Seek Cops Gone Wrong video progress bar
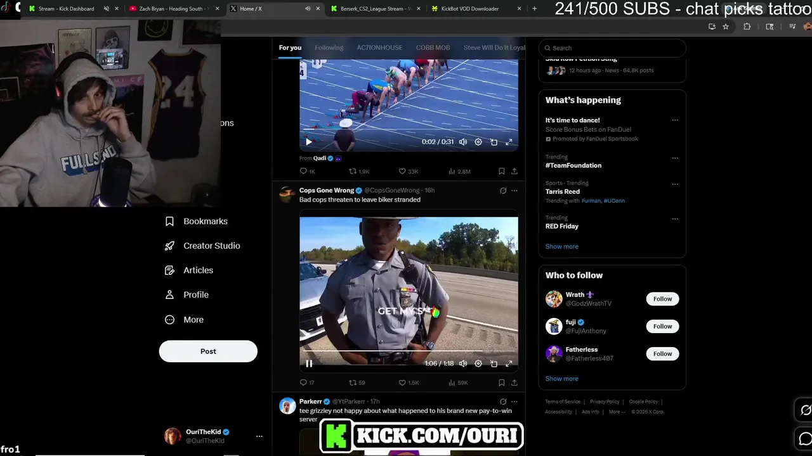The image size is (812, 456). point(409,351)
